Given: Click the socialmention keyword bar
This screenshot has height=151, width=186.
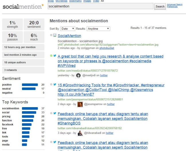Looking at the screenshot, I should point(30,108).
